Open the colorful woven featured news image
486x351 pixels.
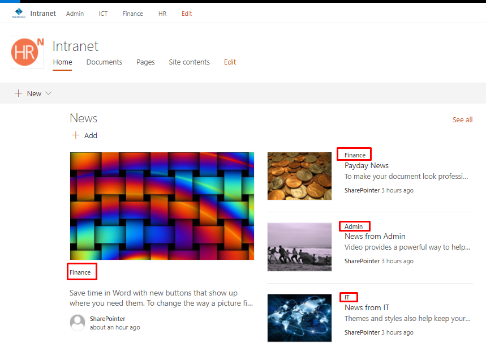(x=162, y=206)
